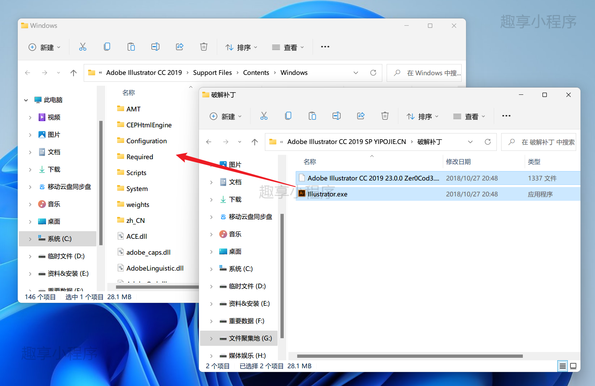Go up one level in Windows window
595x386 pixels.
click(74, 73)
